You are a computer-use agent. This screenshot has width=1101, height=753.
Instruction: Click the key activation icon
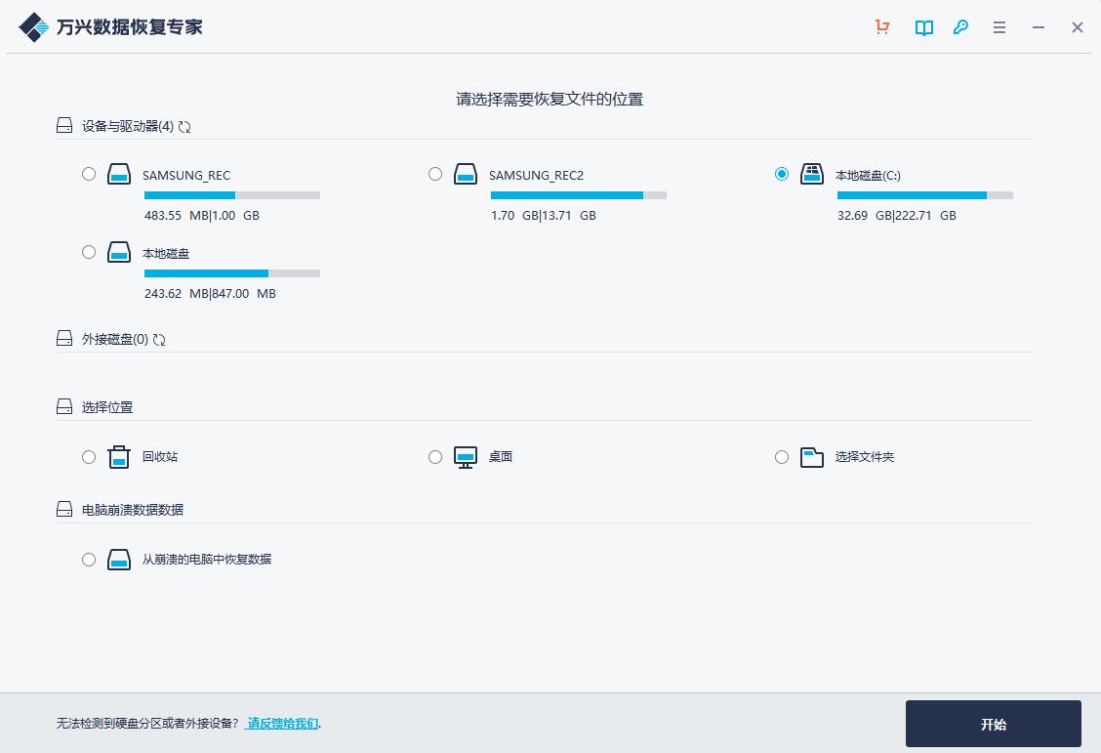pyautogui.click(x=960, y=27)
